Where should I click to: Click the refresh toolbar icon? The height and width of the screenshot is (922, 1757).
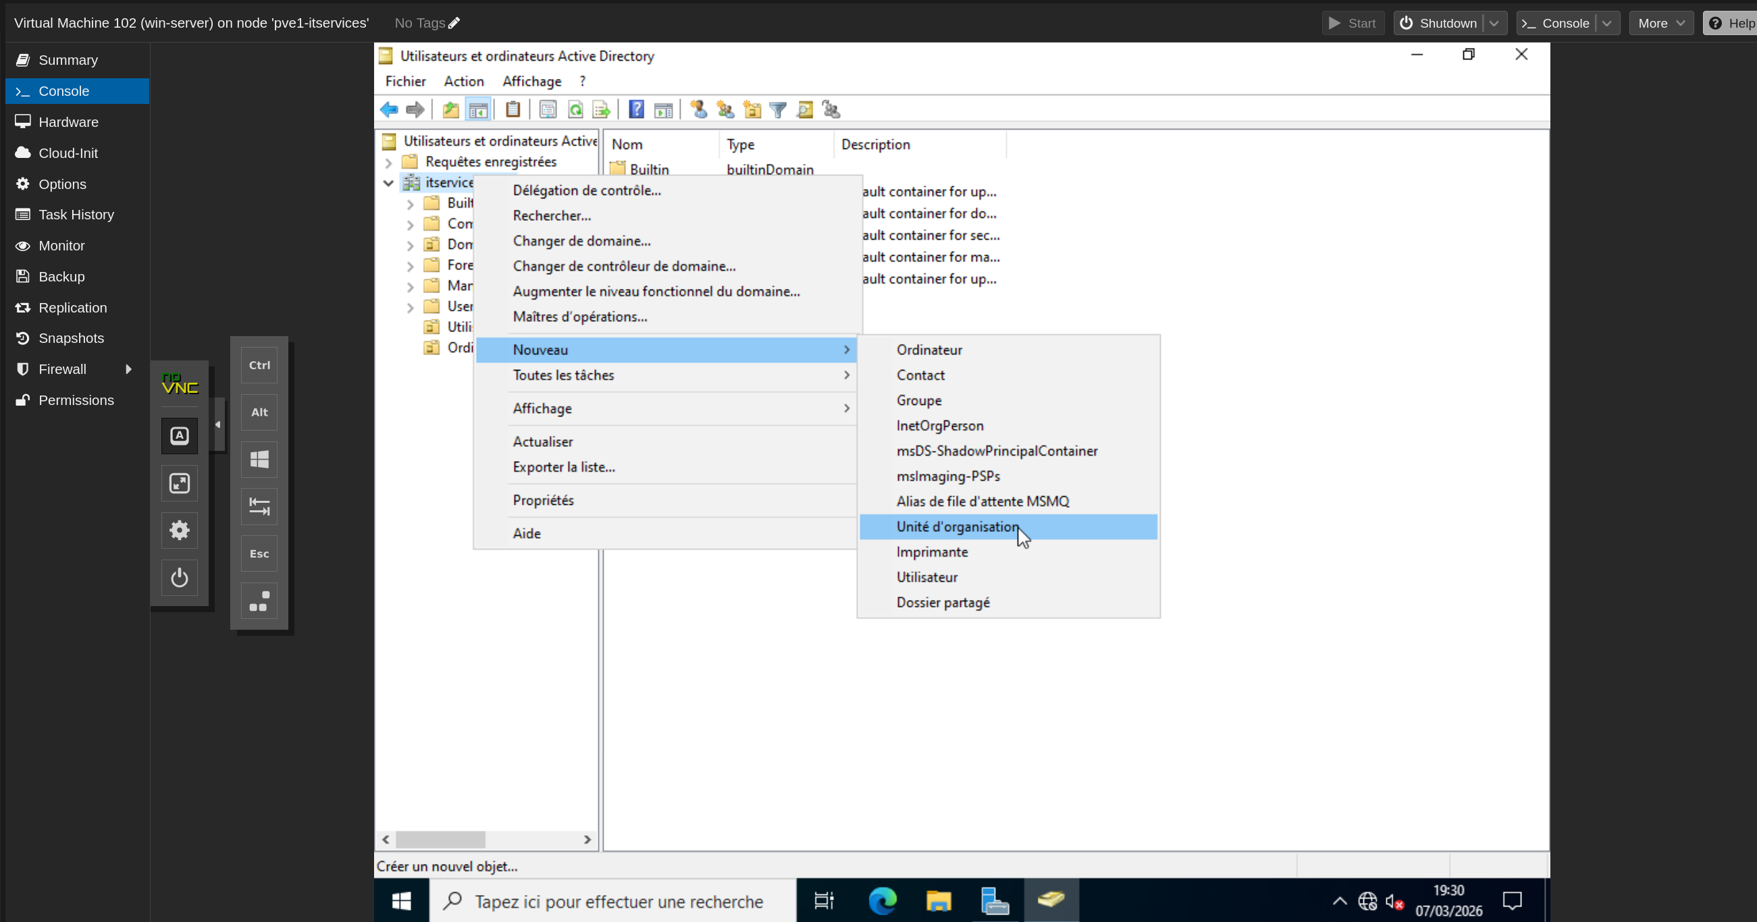pos(575,110)
